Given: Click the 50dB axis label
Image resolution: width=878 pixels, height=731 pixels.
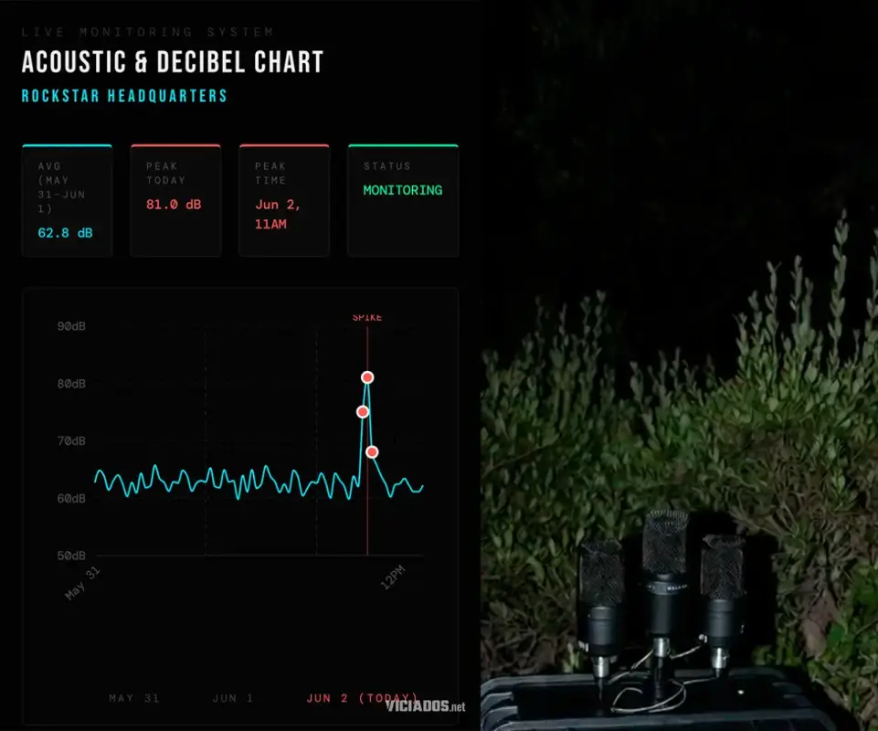Looking at the screenshot, I should 71,556.
